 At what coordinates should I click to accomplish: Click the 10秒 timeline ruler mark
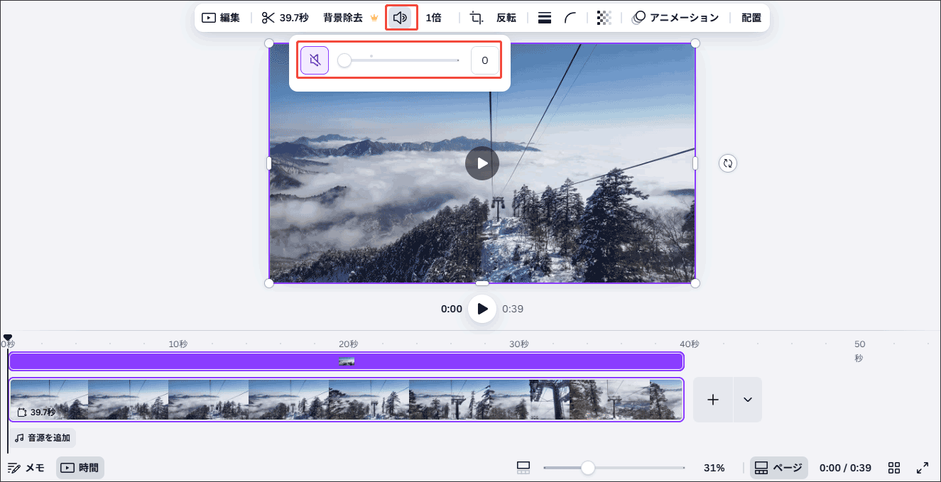(x=178, y=344)
